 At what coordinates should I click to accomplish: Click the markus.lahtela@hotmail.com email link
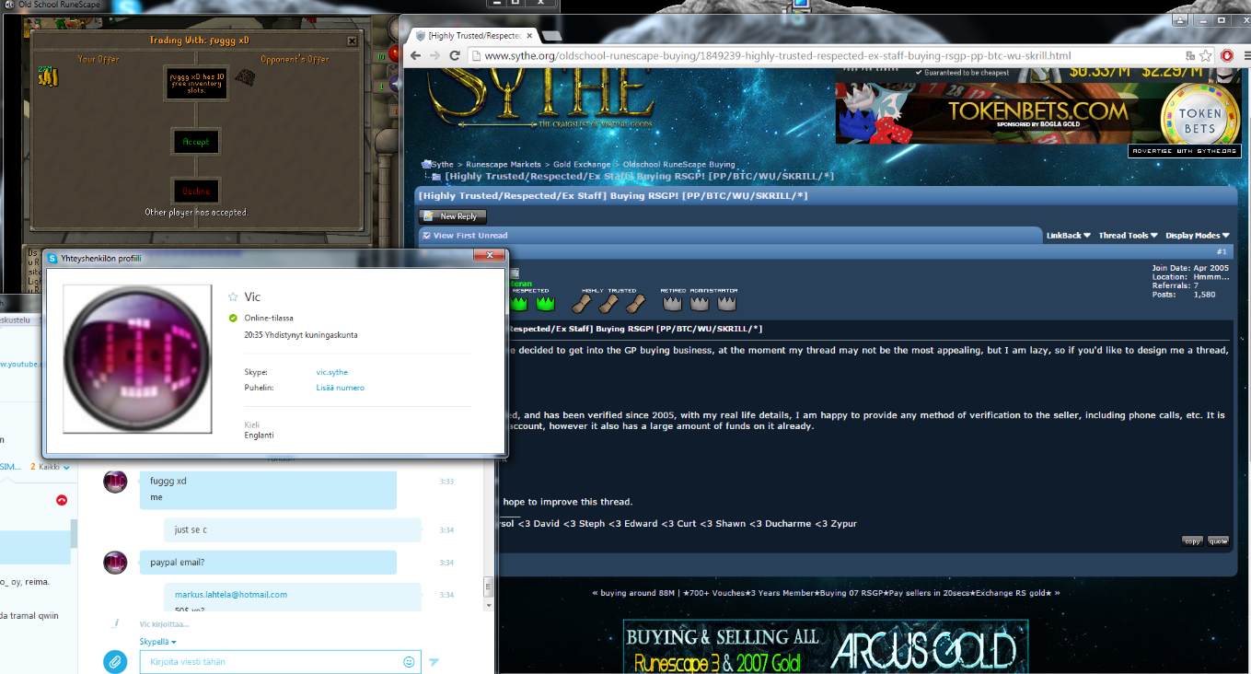pos(231,595)
